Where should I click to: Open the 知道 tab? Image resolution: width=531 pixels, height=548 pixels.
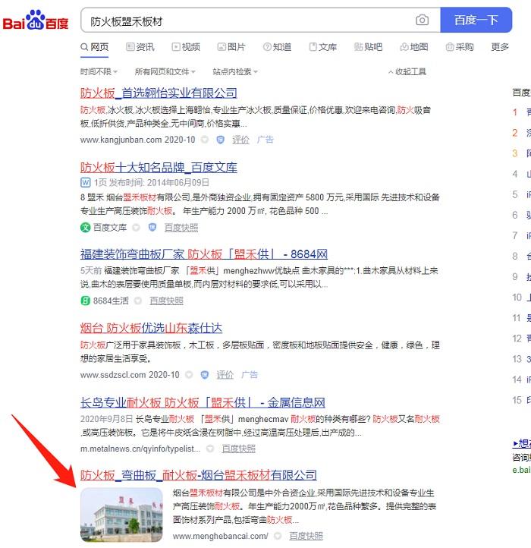(277, 47)
